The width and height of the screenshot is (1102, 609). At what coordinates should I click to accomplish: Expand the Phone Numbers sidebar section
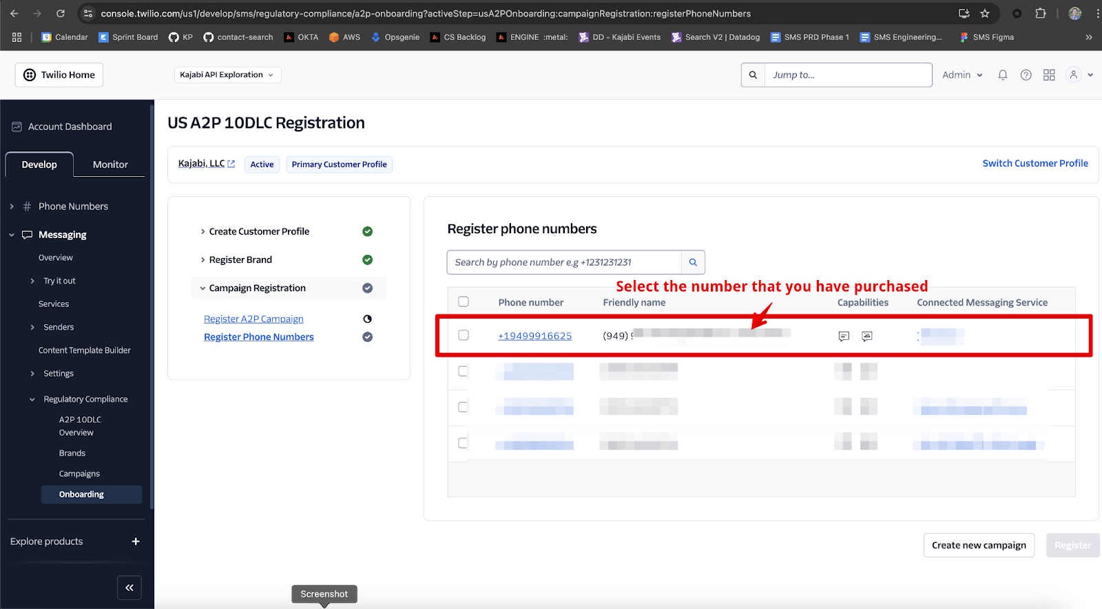[x=12, y=206]
